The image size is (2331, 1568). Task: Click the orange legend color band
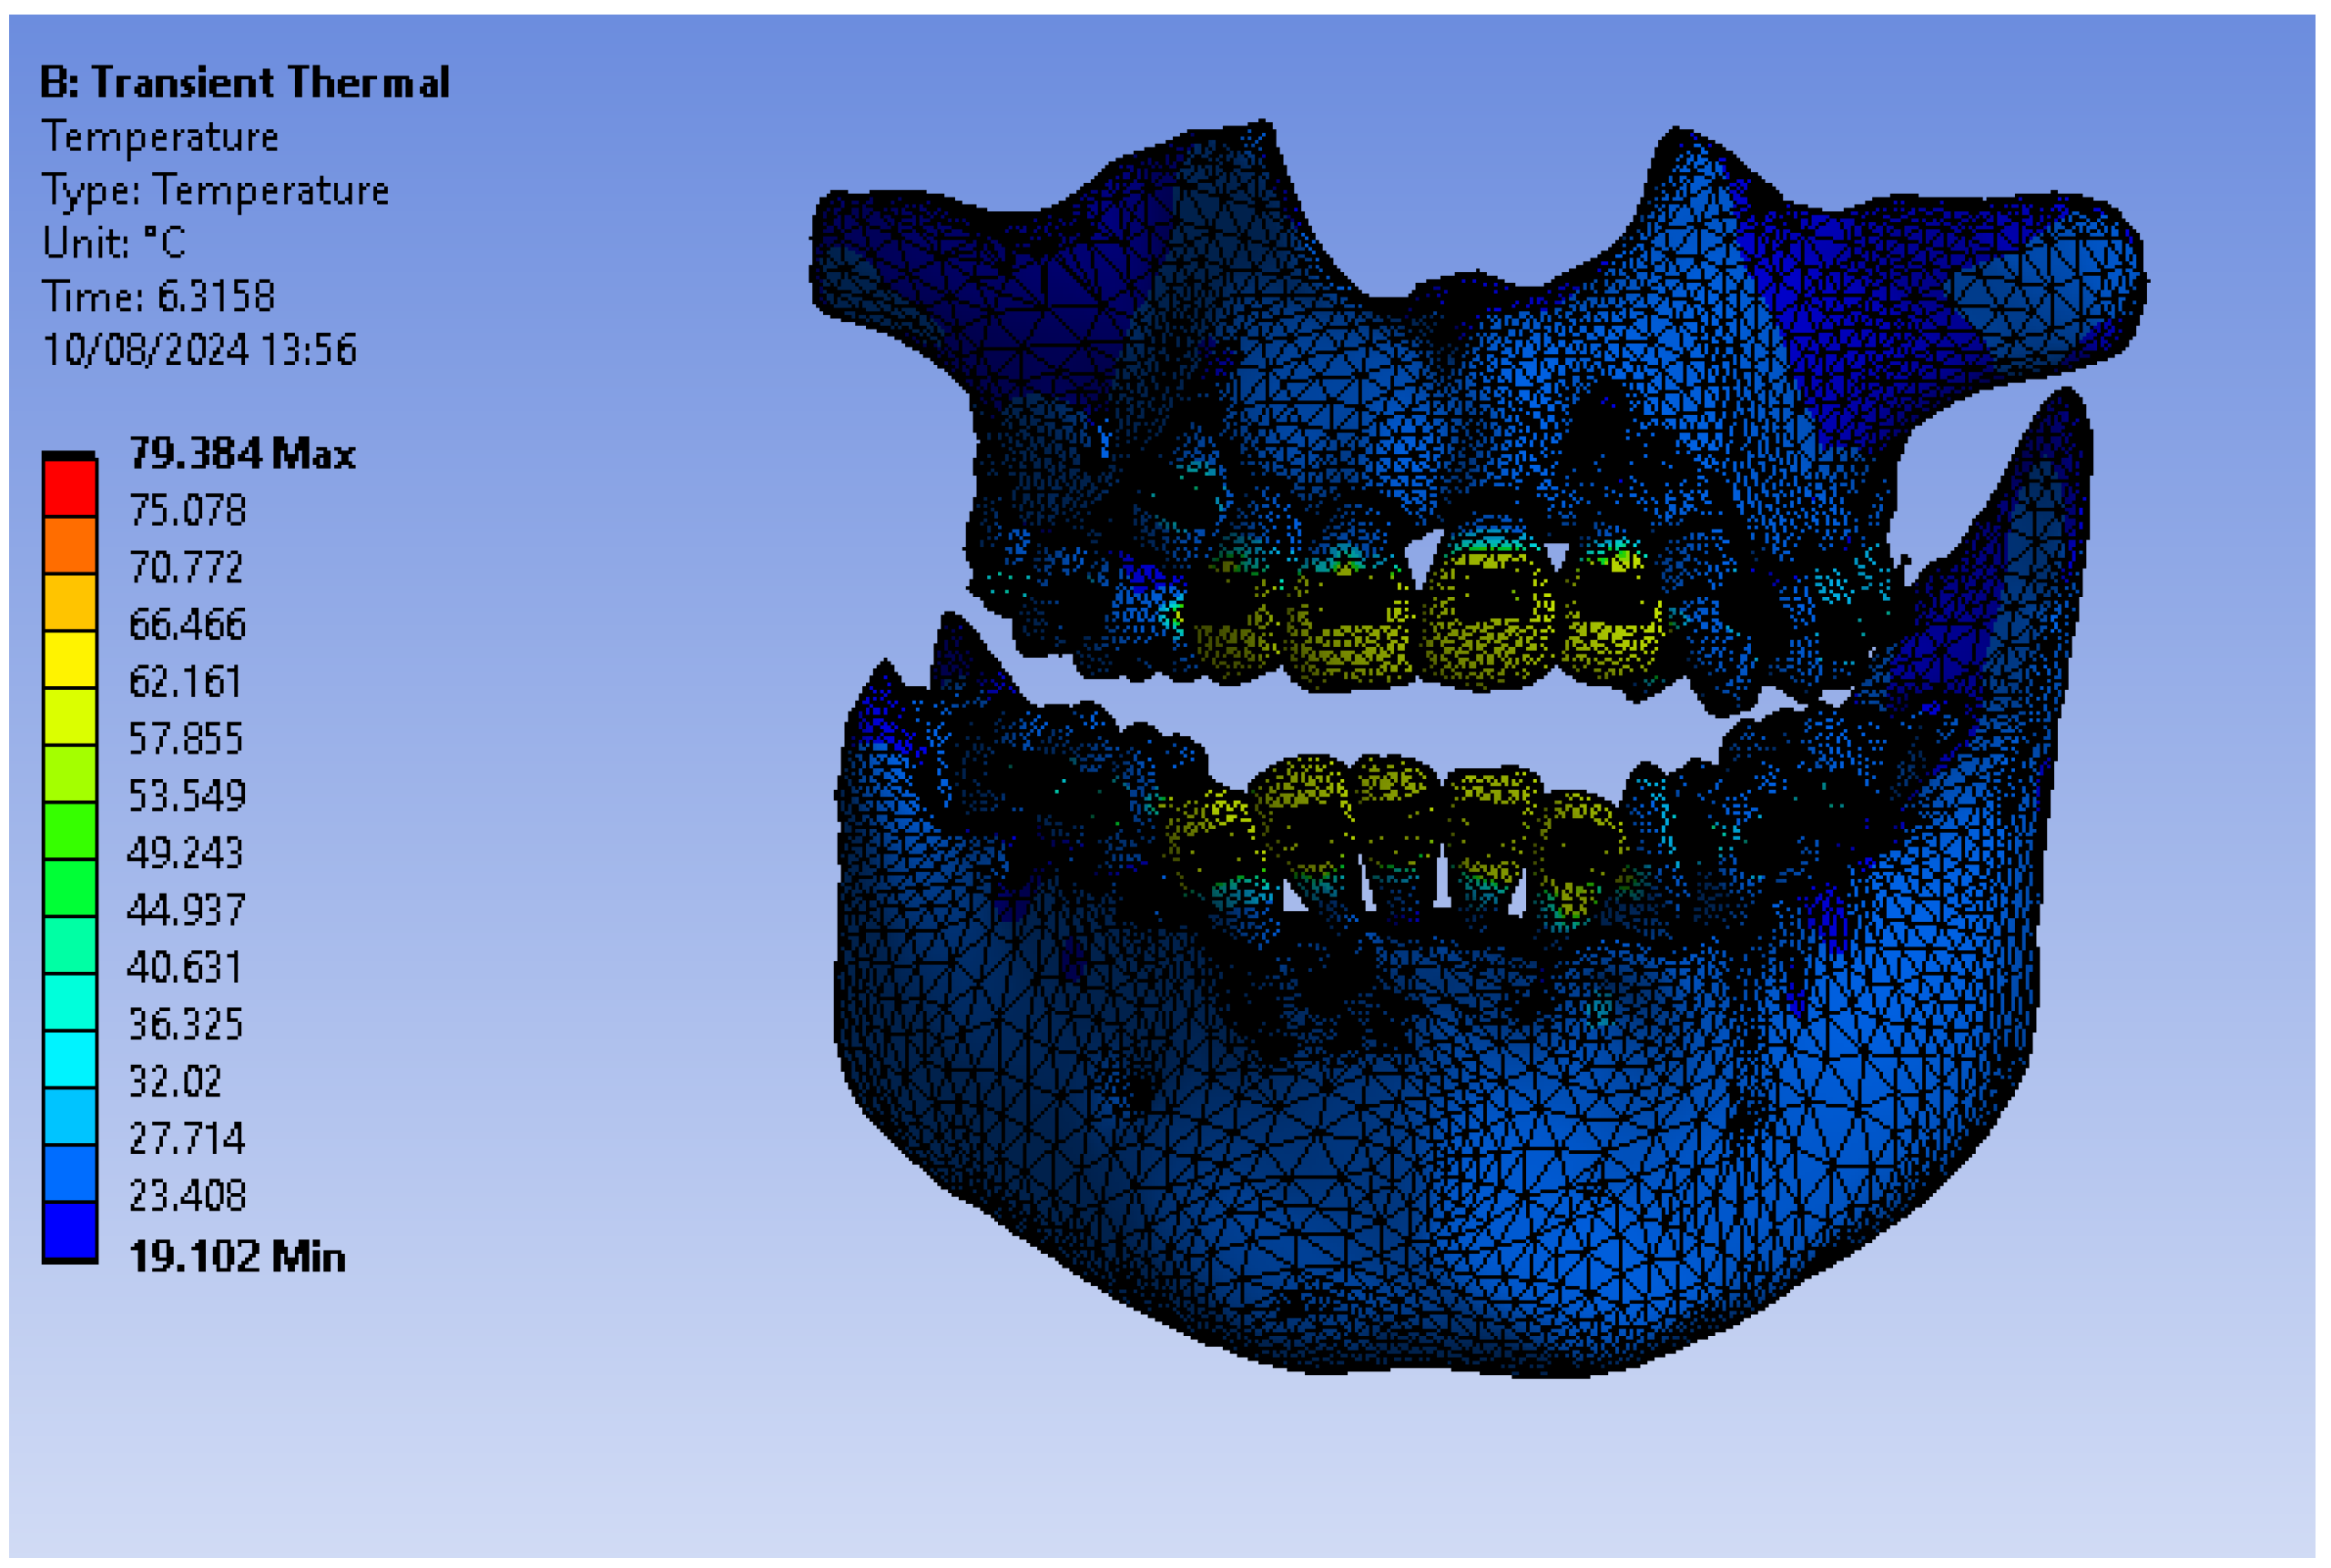click(x=69, y=545)
